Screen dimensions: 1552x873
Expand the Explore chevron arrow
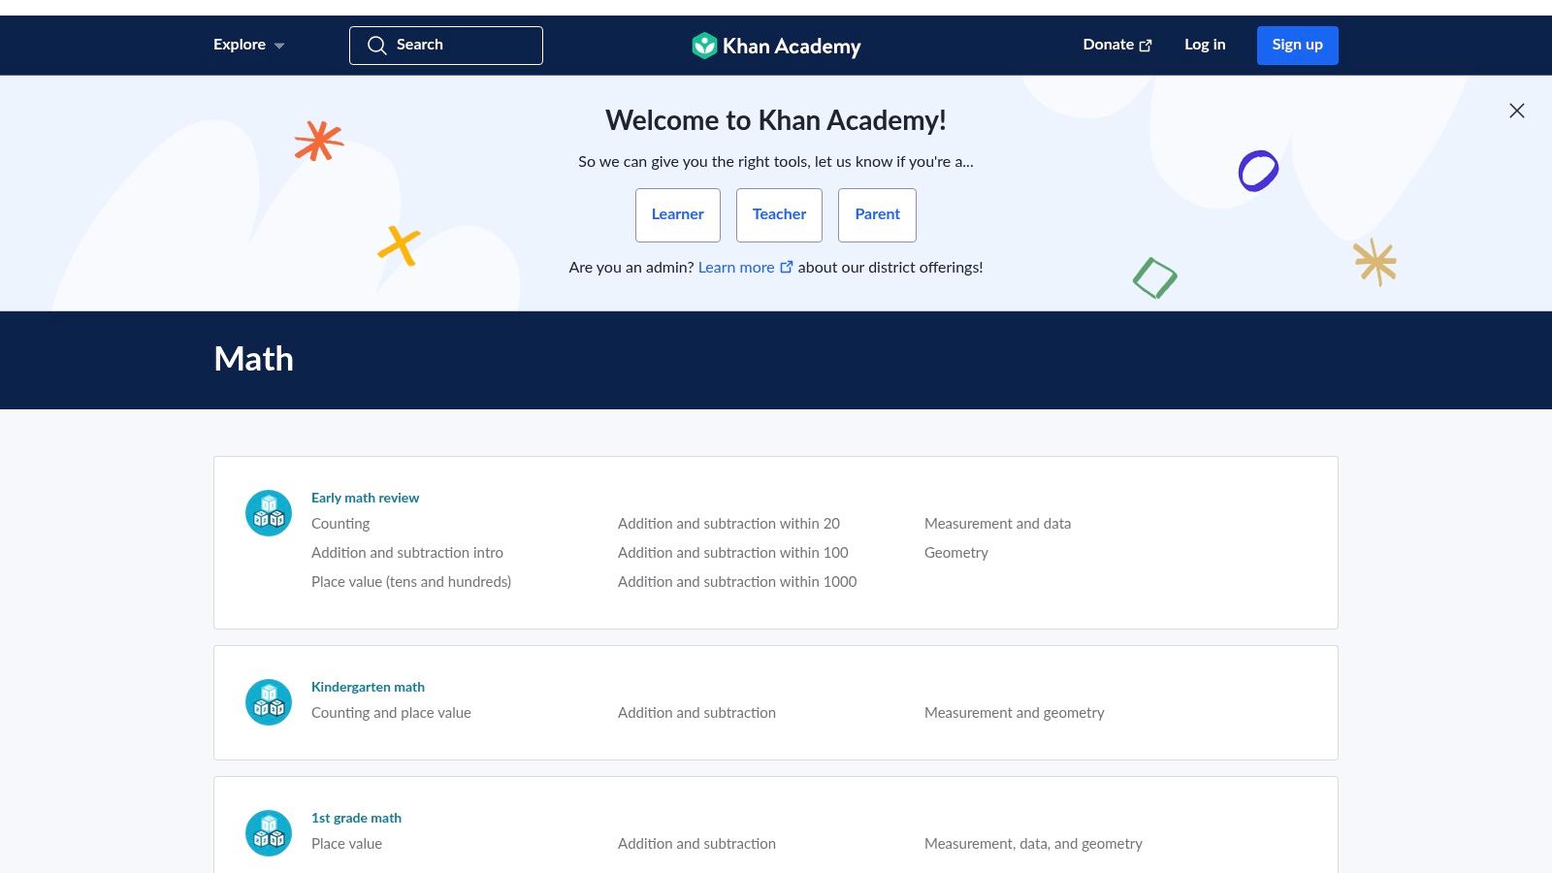pyautogui.click(x=279, y=46)
